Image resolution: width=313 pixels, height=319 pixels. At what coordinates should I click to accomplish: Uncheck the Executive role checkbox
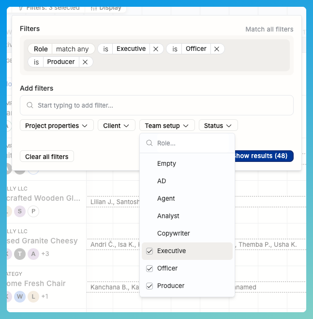pos(149,251)
